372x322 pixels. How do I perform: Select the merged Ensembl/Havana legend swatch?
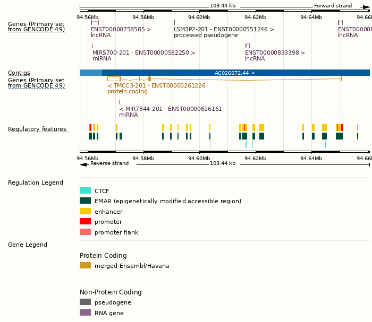click(85, 266)
